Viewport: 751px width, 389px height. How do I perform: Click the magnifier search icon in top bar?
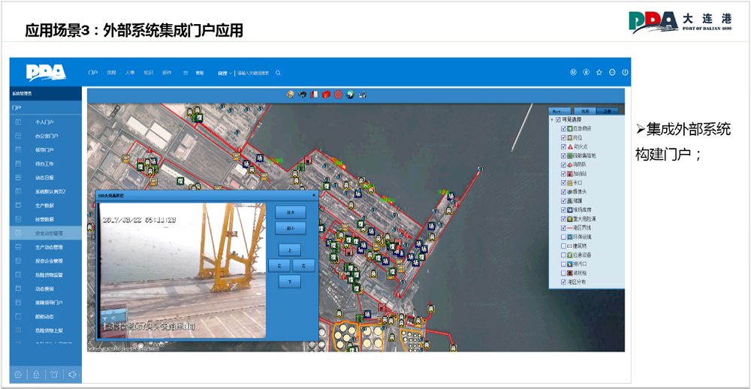[x=278, y=73]
